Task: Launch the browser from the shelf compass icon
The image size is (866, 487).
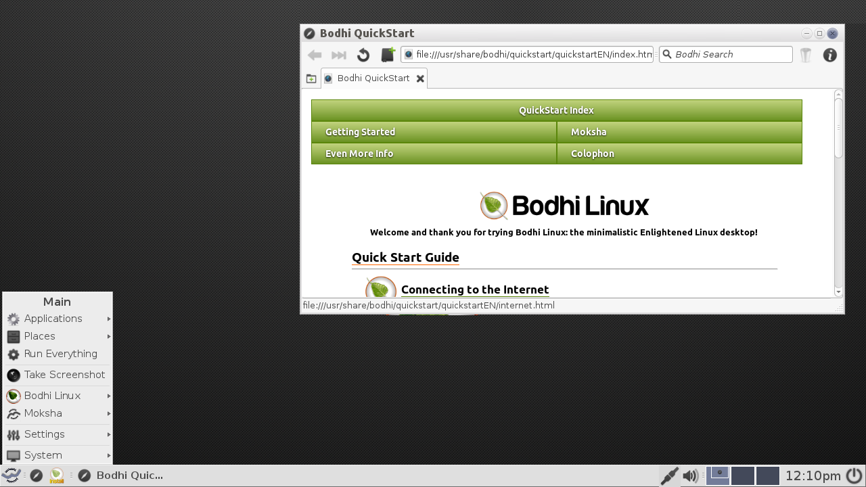Action: [x=37, y=476]
